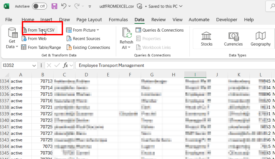Select From Table/Range option
Screen dimensions: 275x159
tap(41, 48)
